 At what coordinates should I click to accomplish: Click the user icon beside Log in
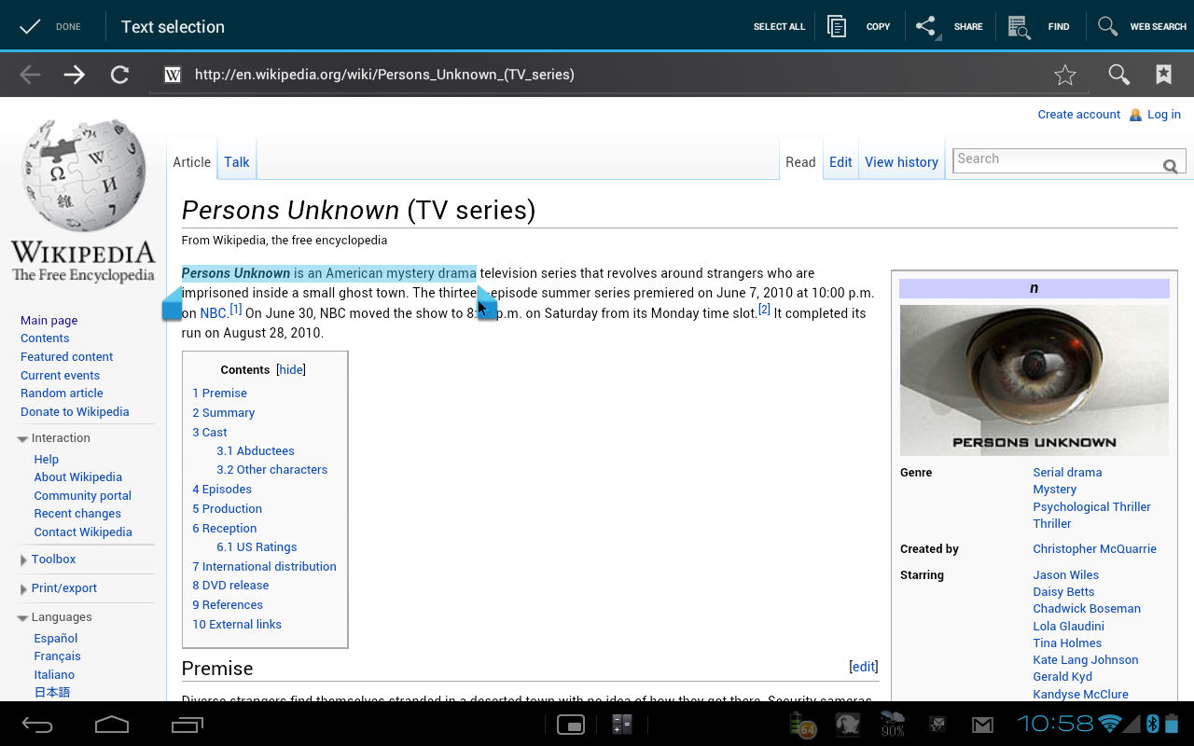point(1135,115)
